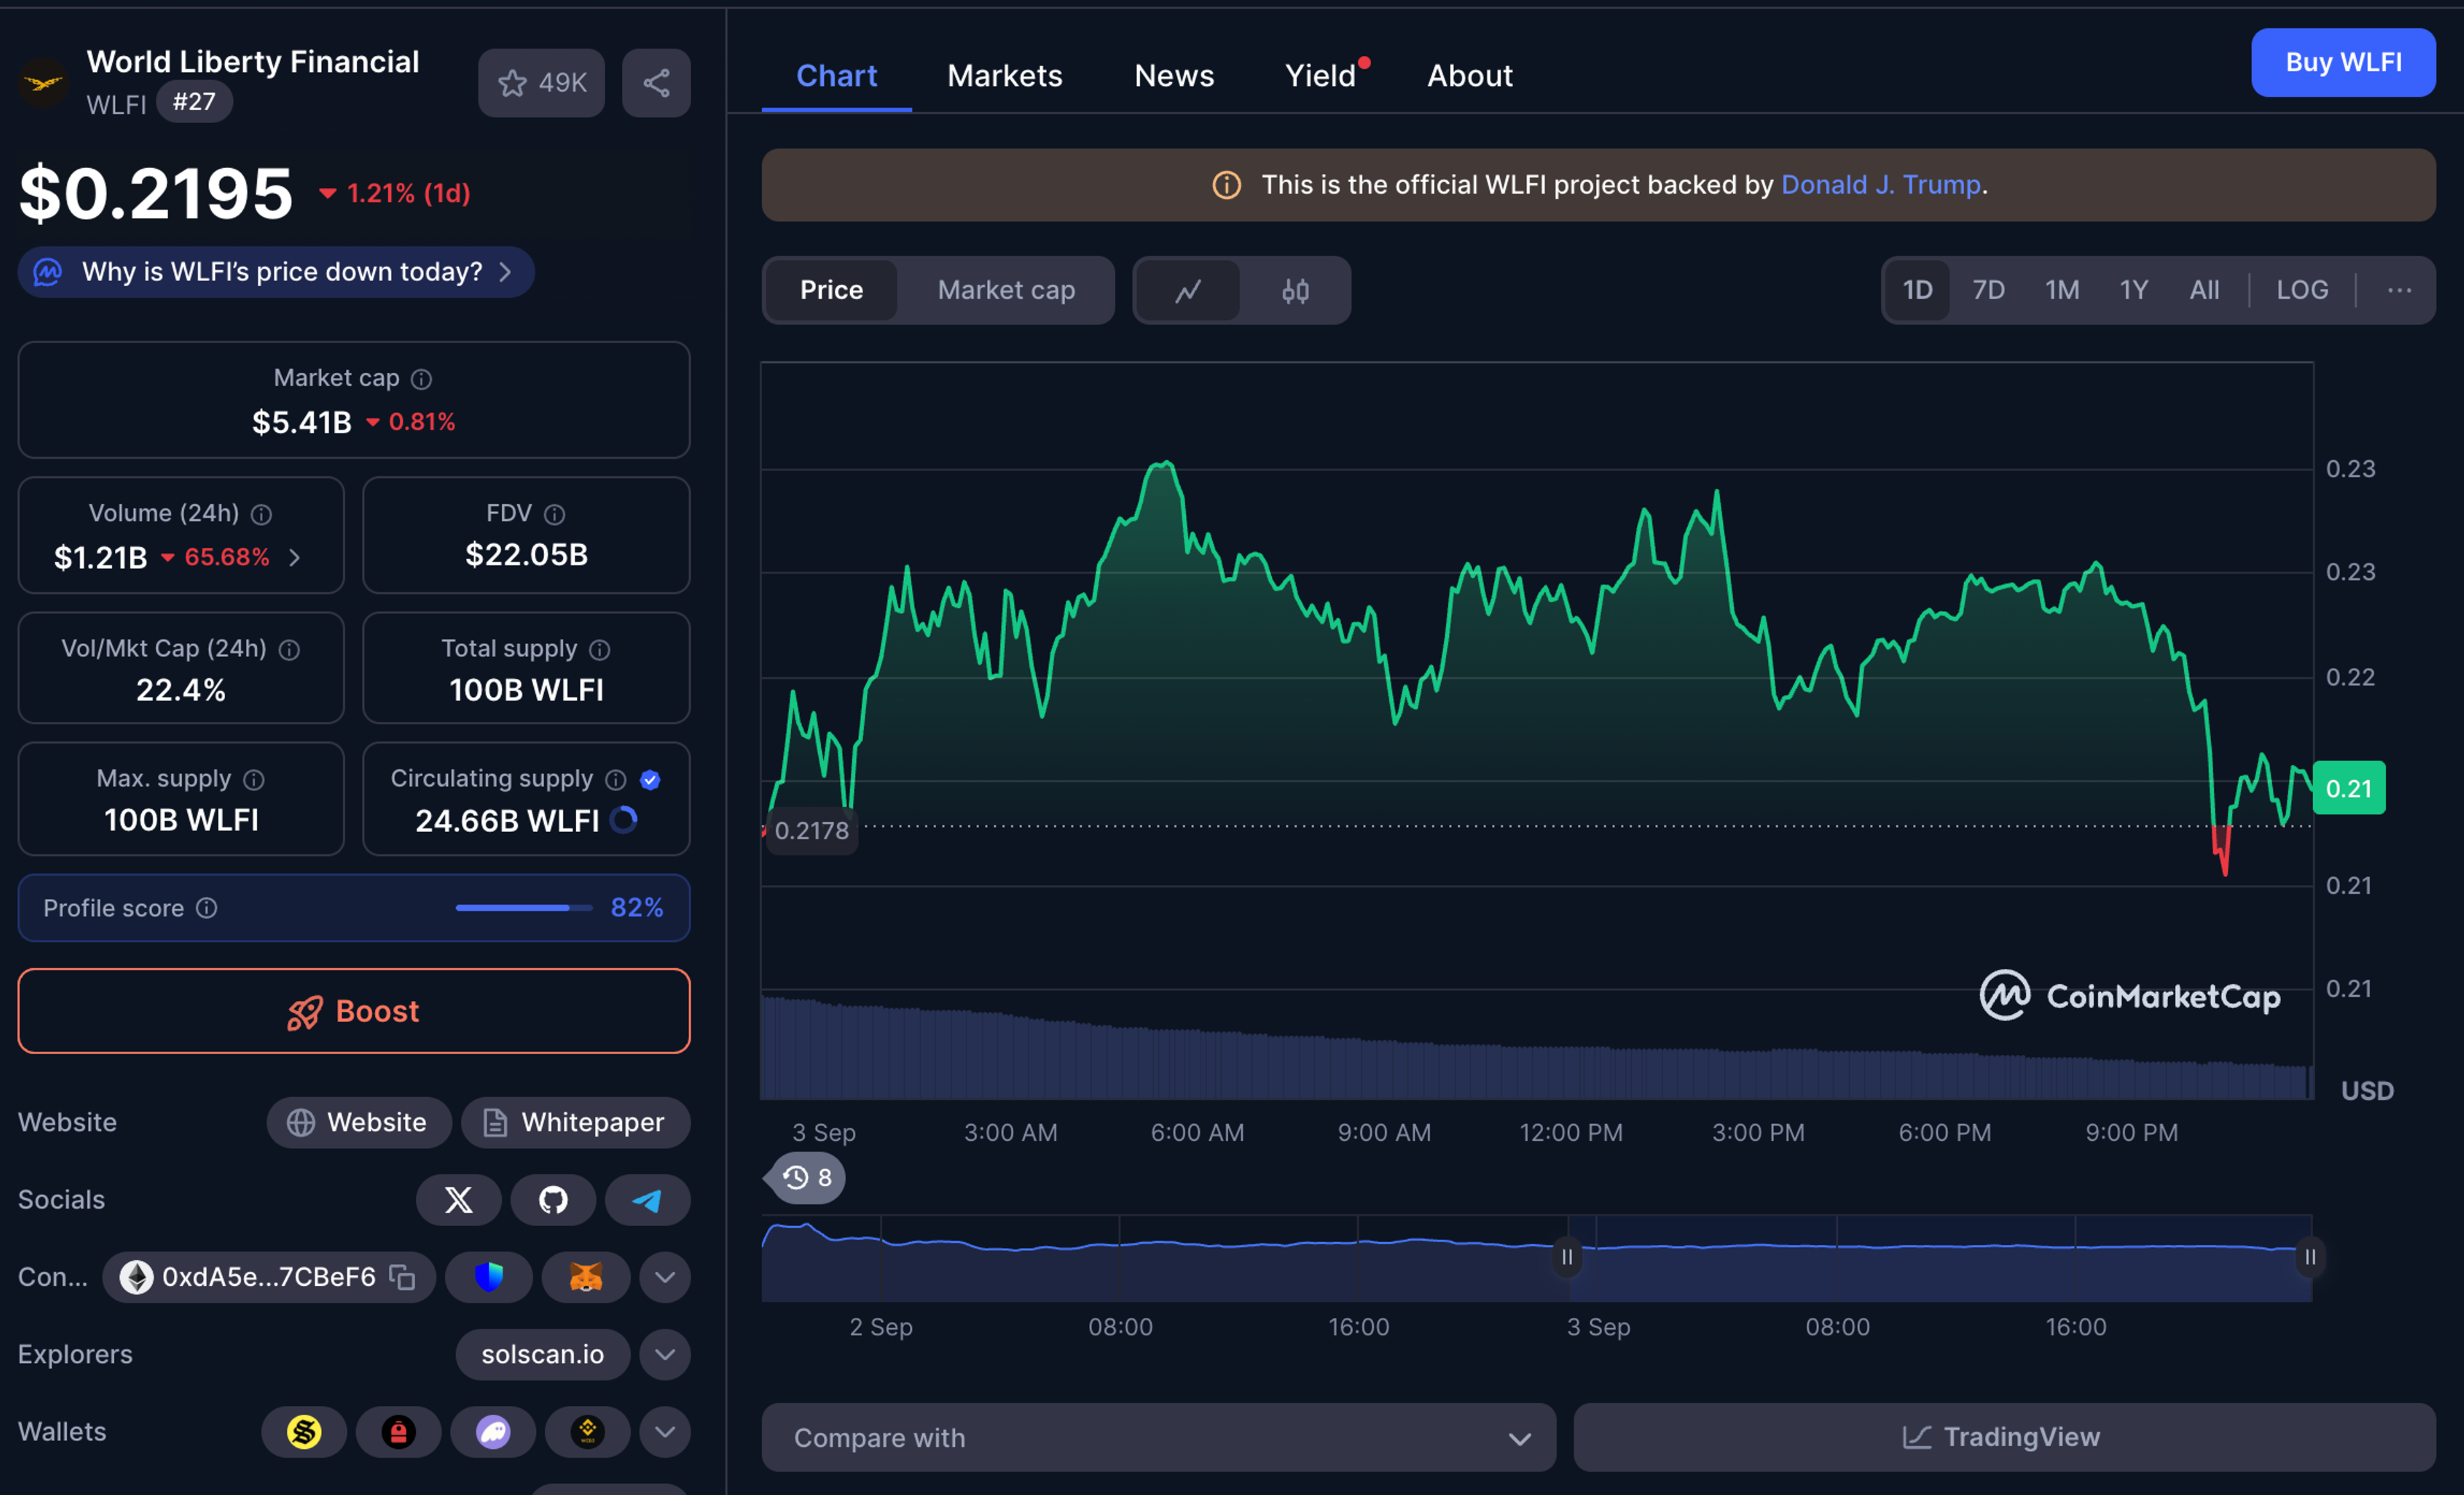Viewport: 2464px width, 1495px height.
Task: Open the News tab
Action: [x=1173, y=76]
